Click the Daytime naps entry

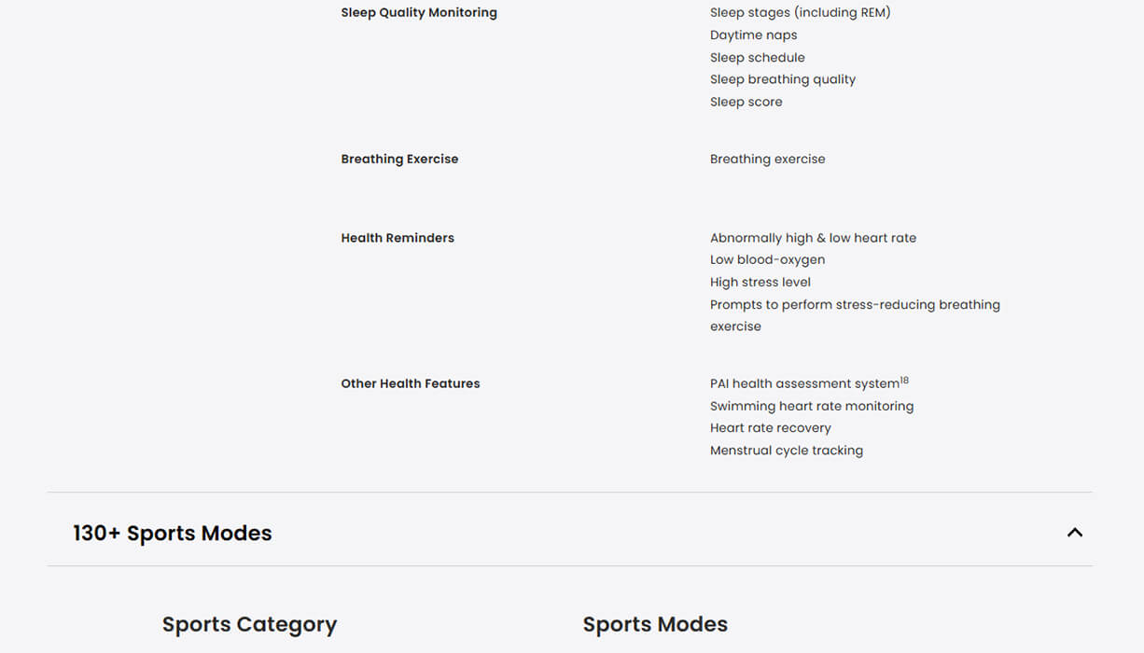[753, 35]
